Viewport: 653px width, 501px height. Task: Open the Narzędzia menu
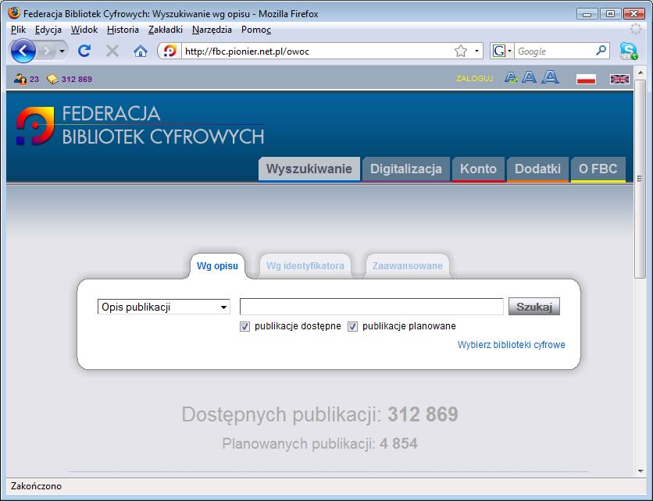pos(212,30)
